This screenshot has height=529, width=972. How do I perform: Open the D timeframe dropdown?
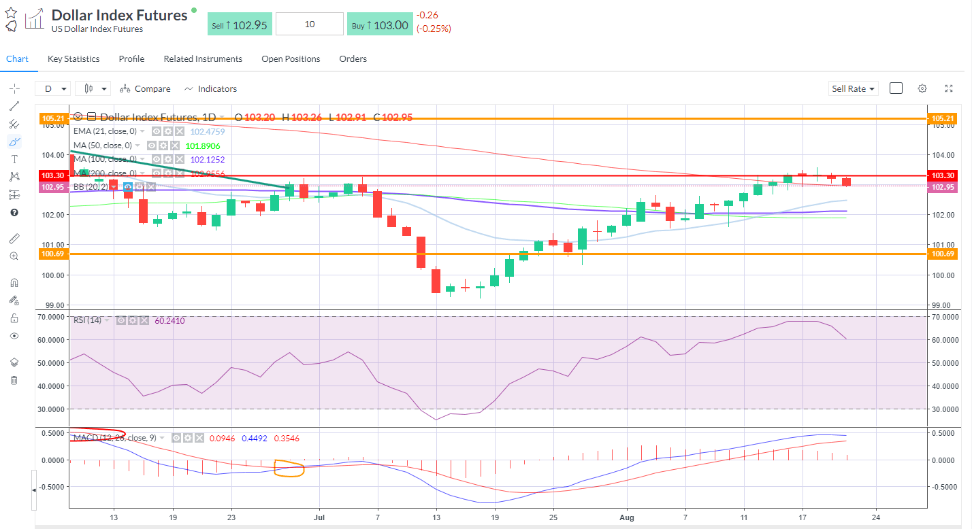53,88
